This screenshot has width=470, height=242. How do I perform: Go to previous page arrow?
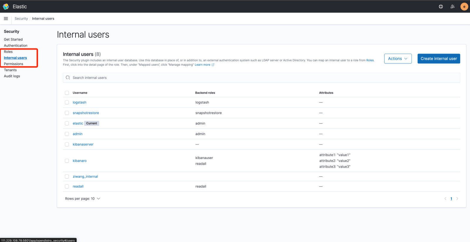[445, 199]
